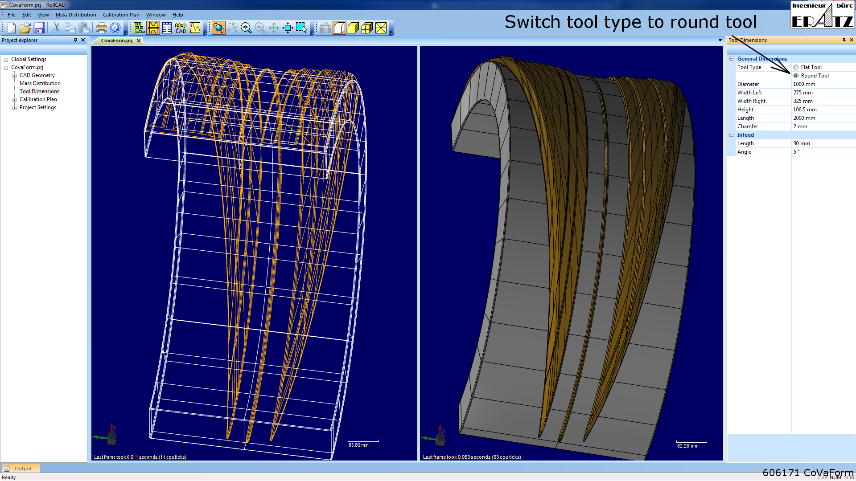This screenshot has width=856, height=481.
Task: Edit the Chamfer value 2 mm
Action: 823,126
